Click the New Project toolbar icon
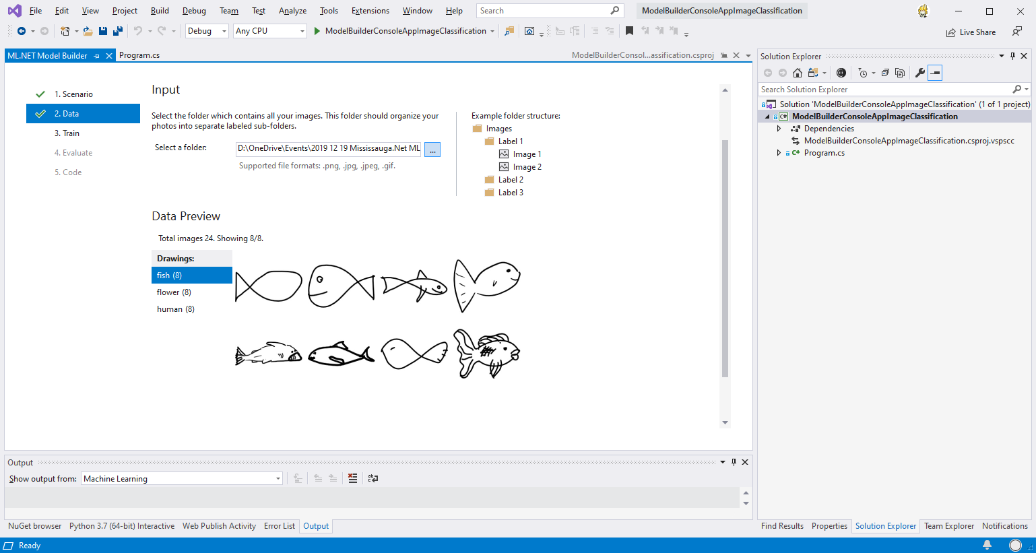The height and width of the screenshot is (553, 1036). pyautogui.click(x=65, y=31)
